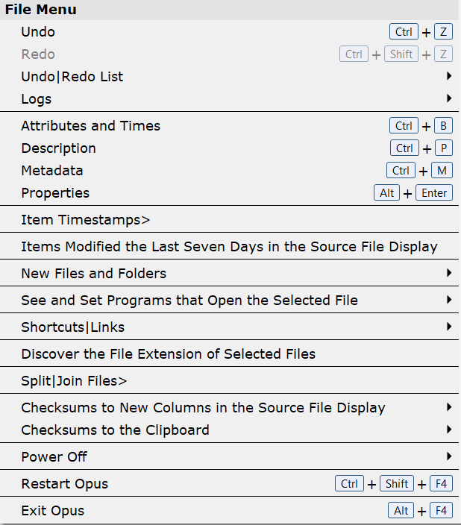Image resolution: width=461 pixels, height=525 pixels.
Task: Select the Description menu entry
Action: [58, 148]
